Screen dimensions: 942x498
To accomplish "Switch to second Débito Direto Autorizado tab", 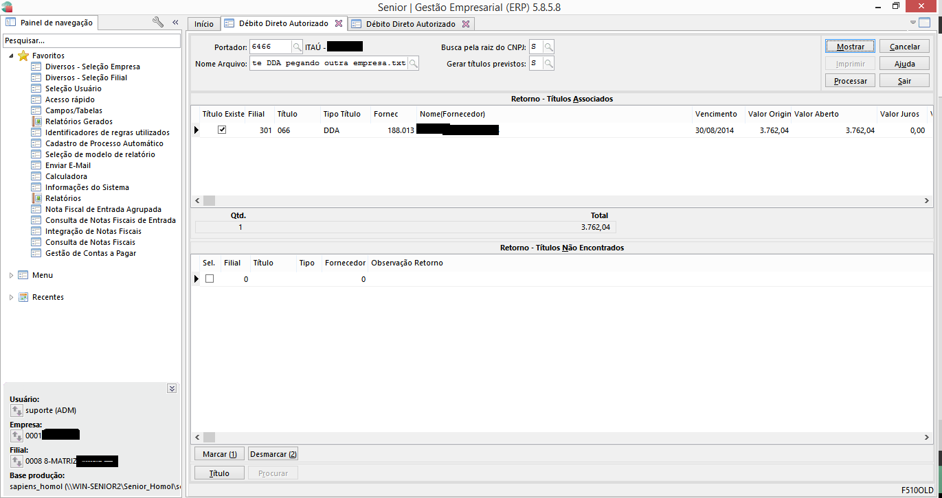I will (x=410, y=24).
